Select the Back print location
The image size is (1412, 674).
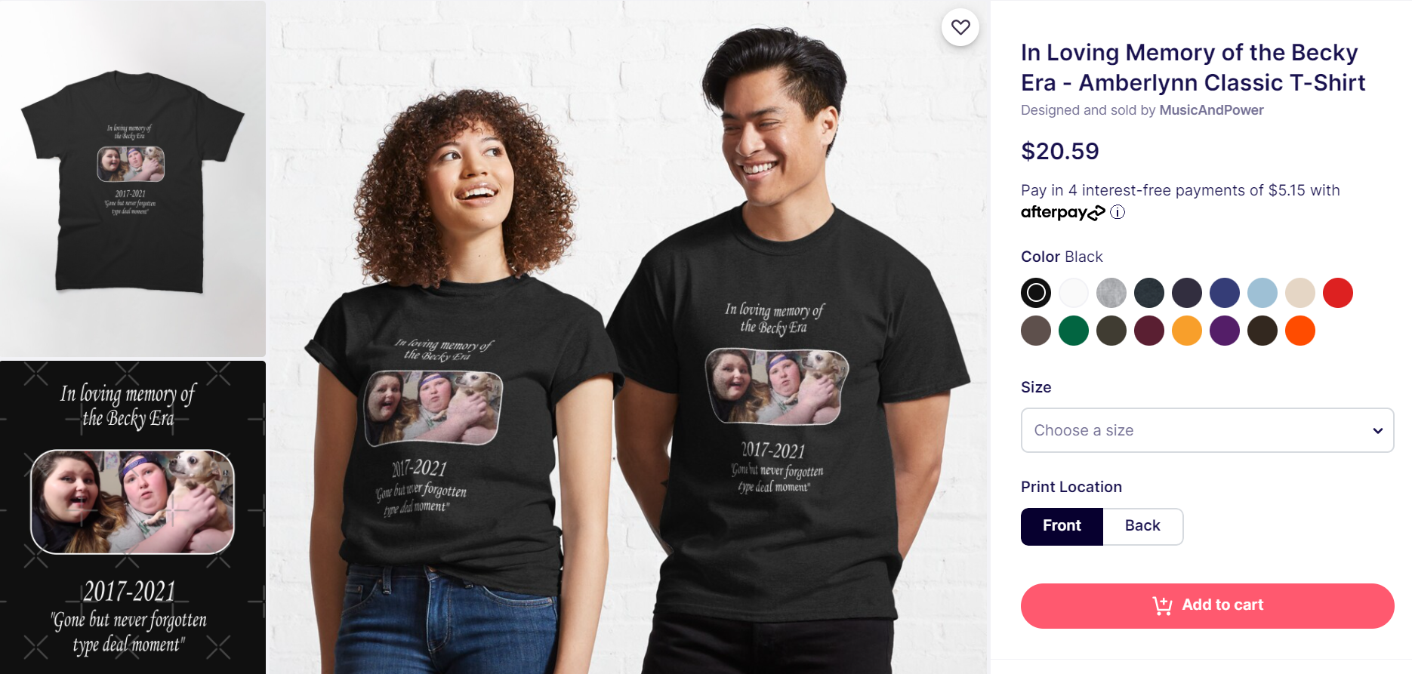pos(1142,526)
